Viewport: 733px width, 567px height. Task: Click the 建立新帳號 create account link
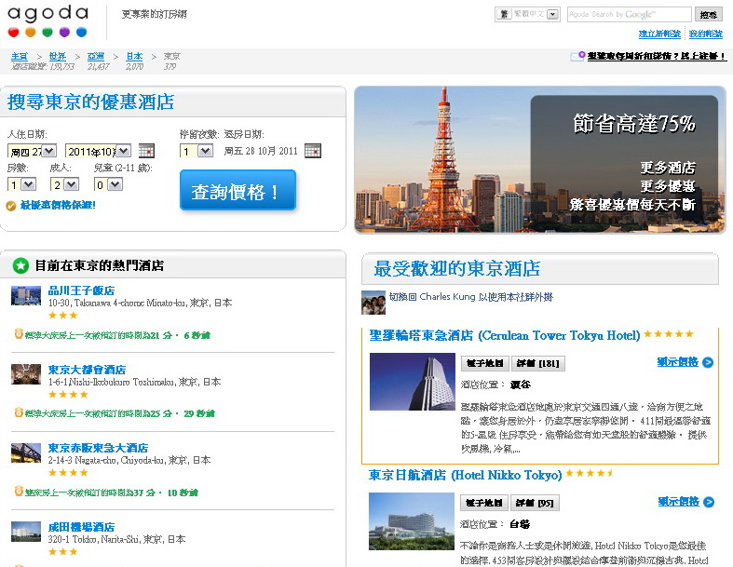(659, 34)
